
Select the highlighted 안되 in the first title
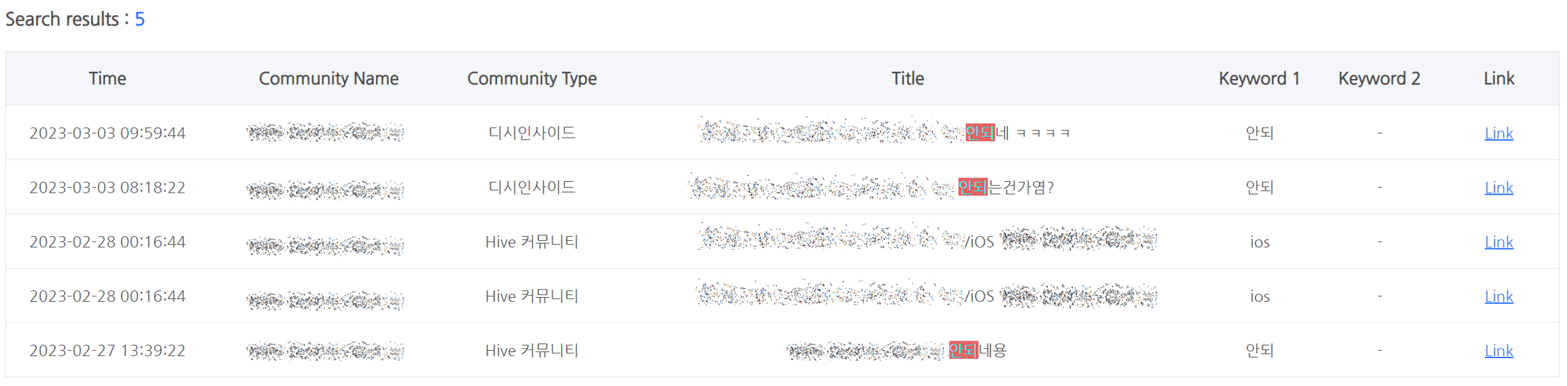tap(979, 133)
